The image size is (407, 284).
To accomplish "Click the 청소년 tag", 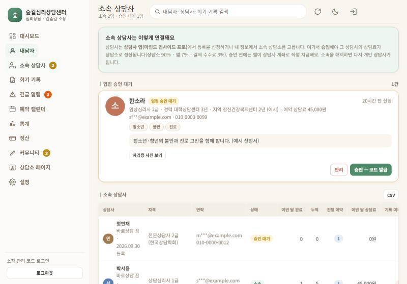I will click(138, 127).
